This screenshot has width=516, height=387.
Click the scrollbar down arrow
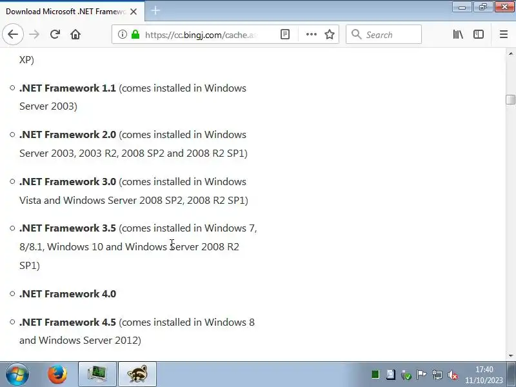click(x=510, y=355)
